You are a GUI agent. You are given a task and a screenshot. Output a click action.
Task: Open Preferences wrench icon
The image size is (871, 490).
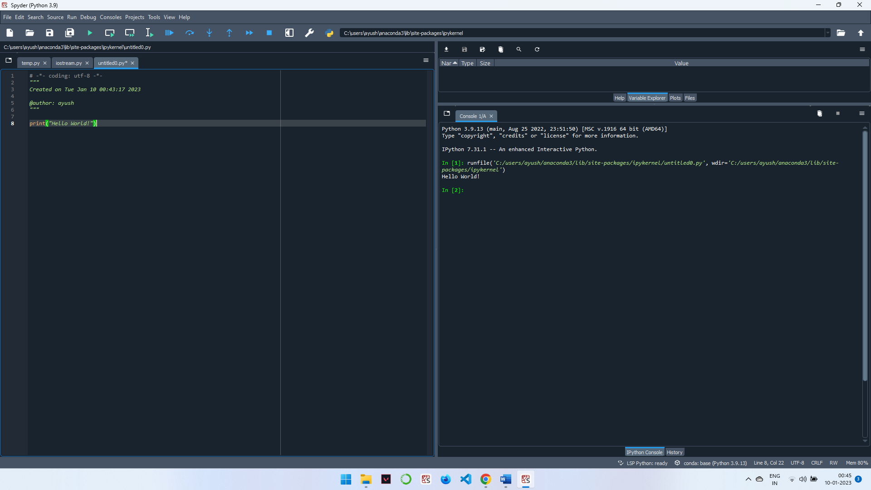(x=309, y=33)
